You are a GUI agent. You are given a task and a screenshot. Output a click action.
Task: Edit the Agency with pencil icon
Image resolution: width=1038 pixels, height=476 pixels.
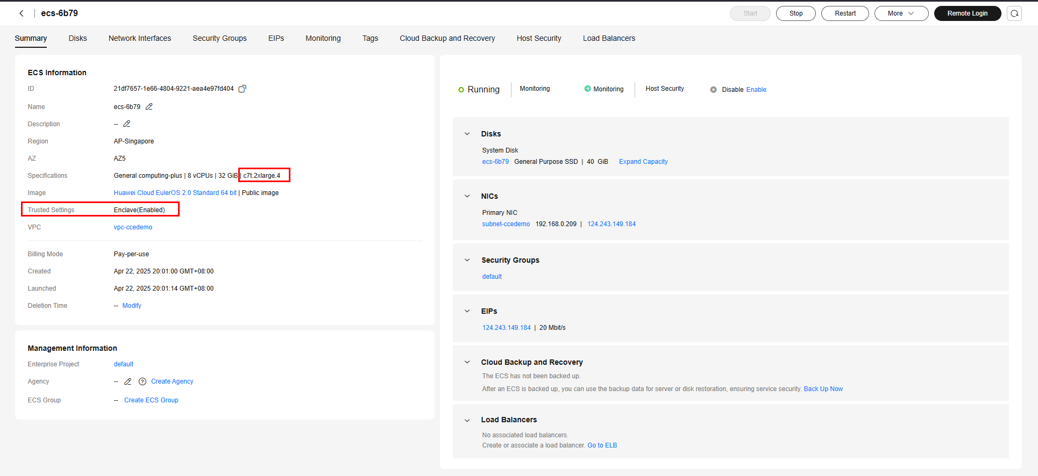pyautogui.click(x=128, y=381)
